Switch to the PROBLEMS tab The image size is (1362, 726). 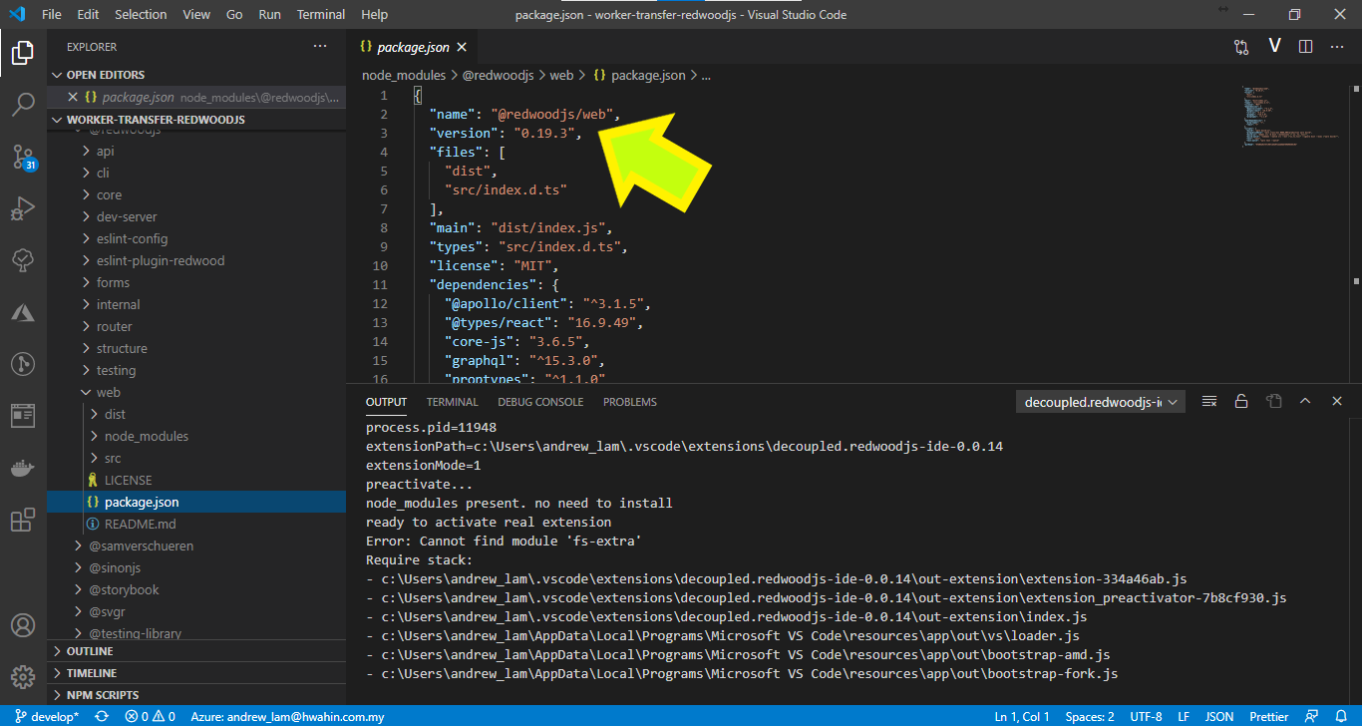click(x=630, y=402)
